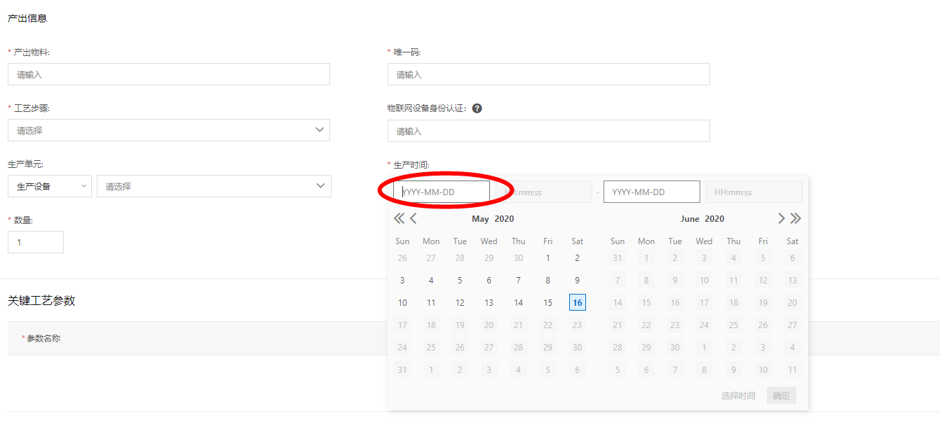Click the 2020 year label beside May

coord(504,219)
